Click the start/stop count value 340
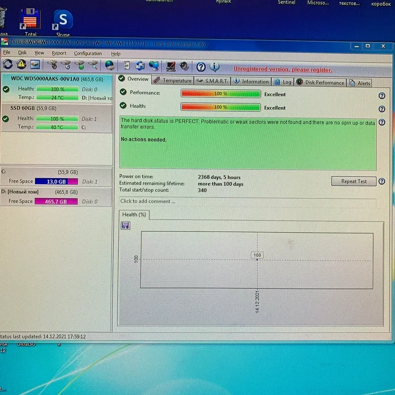 click(202, 190)
